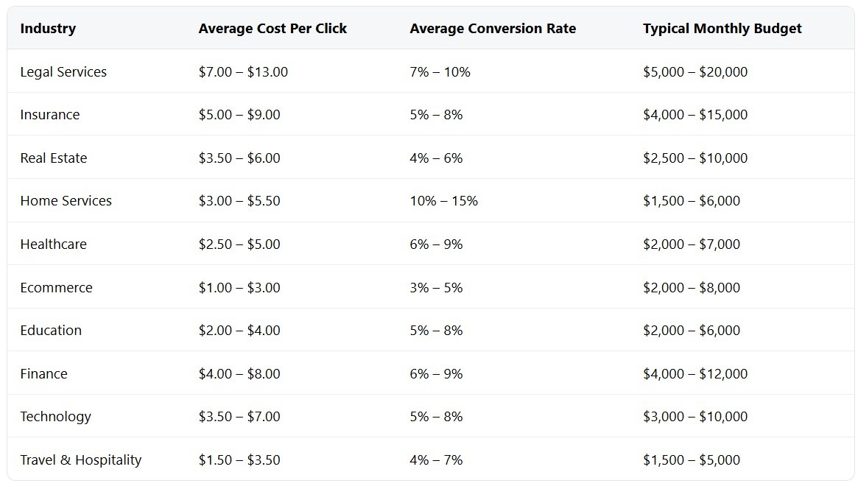Select the Legal Services row label

pos(63,71)
